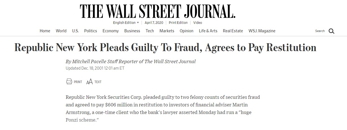Click the Print Edition link
This screenshot has width=347, height=130.
178,23
